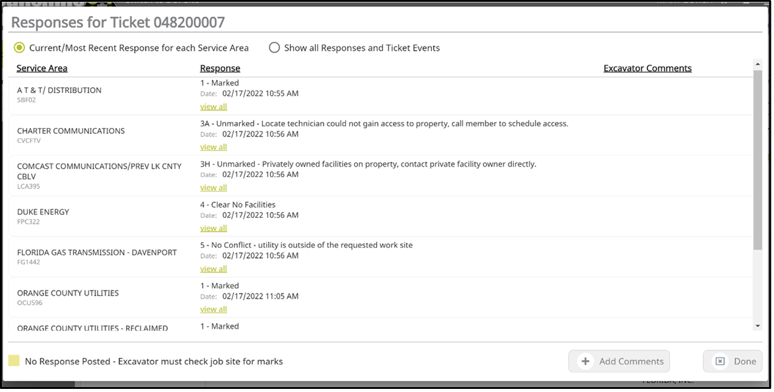Viewport: 774px width, 392px height.
Task: Click the Responses for Ticket 048200007 title
Action: [x=118, y=23]
